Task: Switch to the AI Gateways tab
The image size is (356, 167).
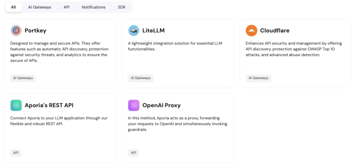Action: [40, 7]
